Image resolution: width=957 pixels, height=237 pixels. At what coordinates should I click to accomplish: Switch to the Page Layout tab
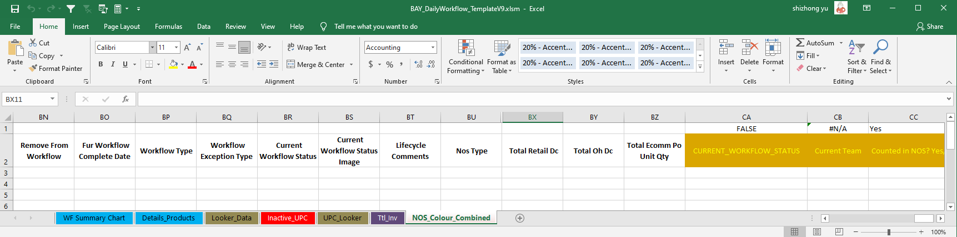coord(122,27)
